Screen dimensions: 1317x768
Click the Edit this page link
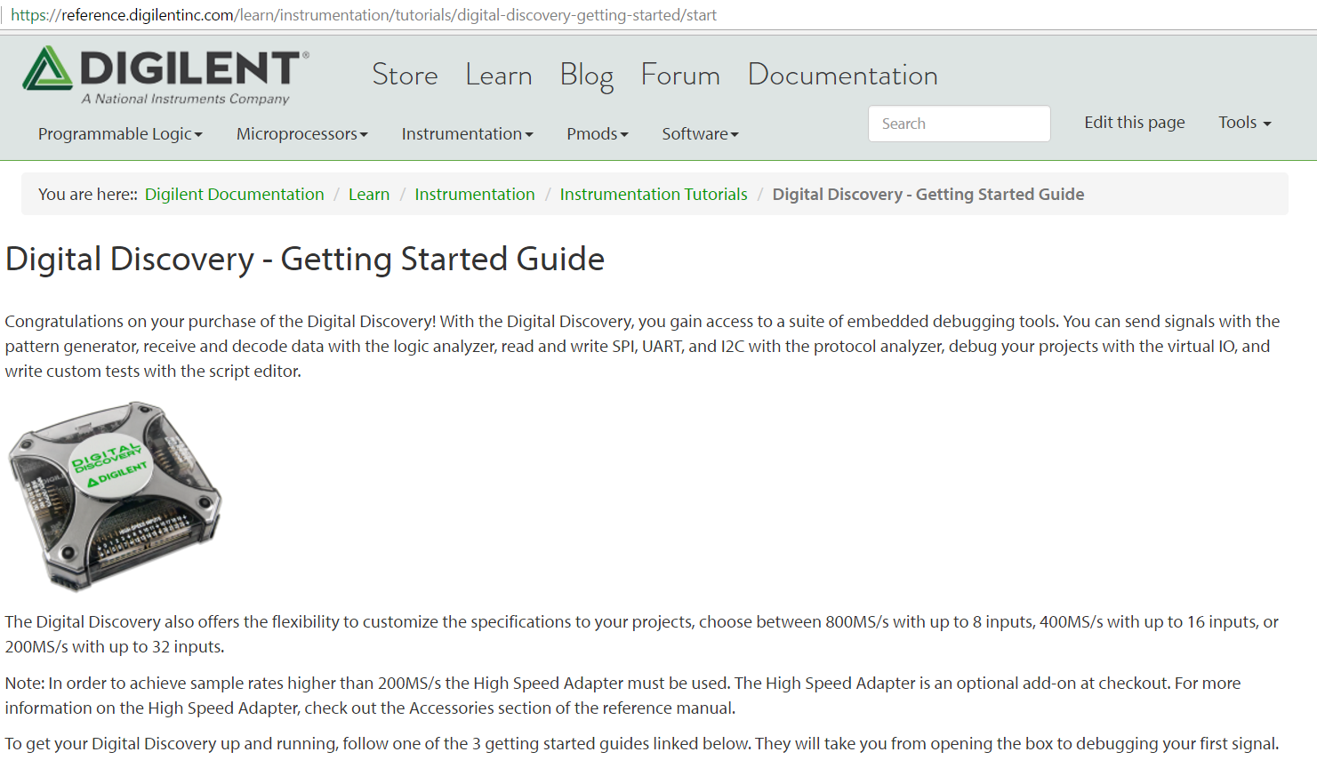1134,122
